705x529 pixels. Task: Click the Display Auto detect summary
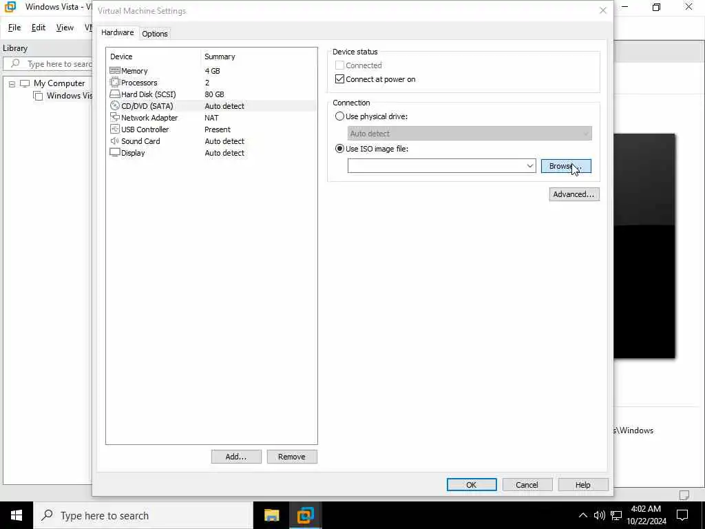224,152
